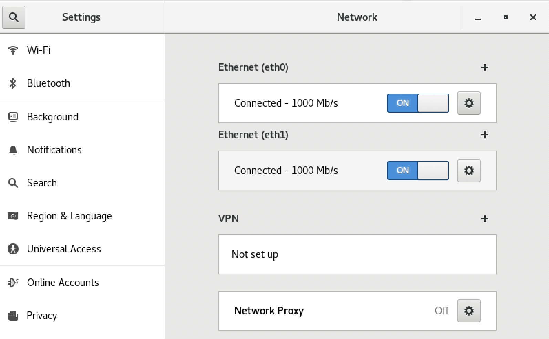Click the Wi-Fi icon in the sidebar
549x339 pixels.
click(x=13, y=50)
